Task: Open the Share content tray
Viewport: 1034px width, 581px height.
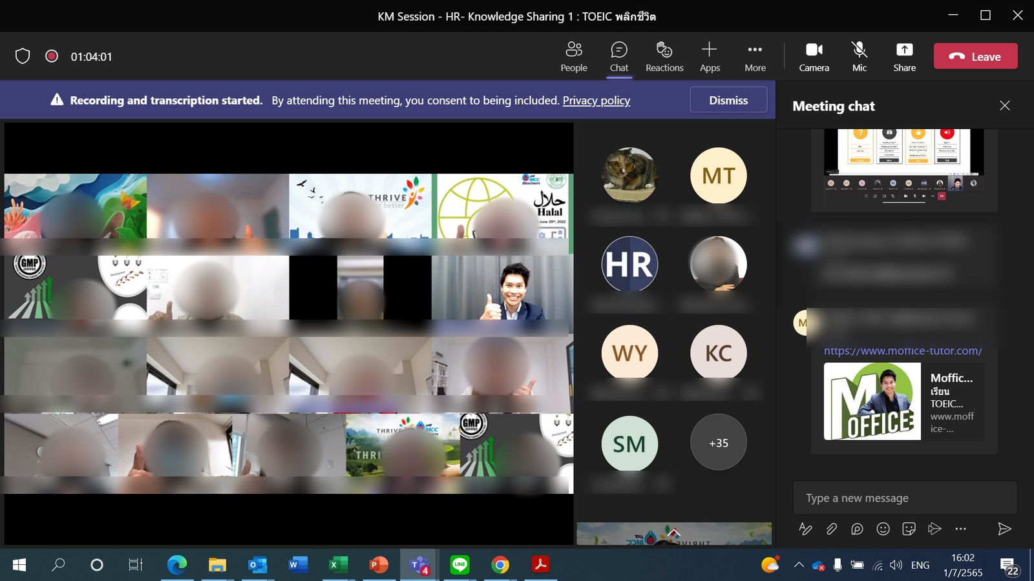Action: [905, 57]
